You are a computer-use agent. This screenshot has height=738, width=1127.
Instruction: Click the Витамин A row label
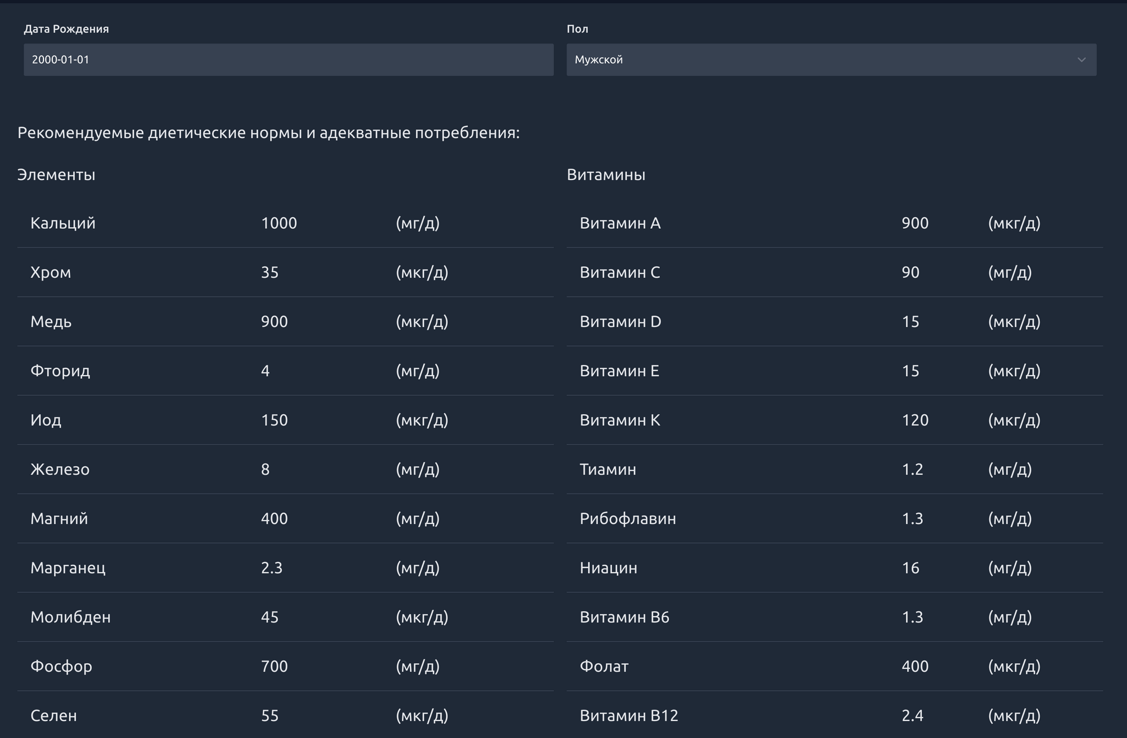click(x=620, y=223)
